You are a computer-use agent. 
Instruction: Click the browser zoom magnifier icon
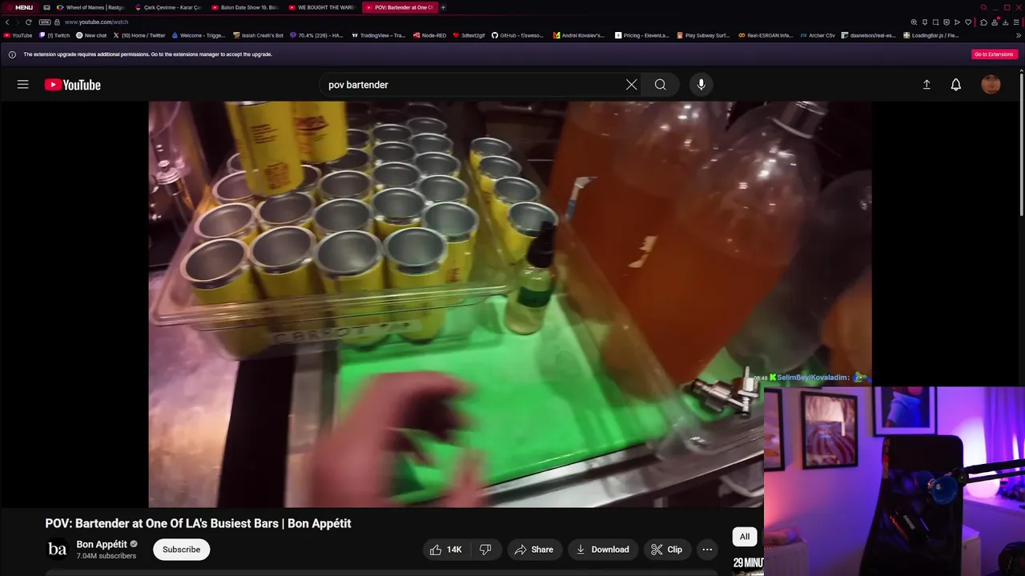click(914, 22)
